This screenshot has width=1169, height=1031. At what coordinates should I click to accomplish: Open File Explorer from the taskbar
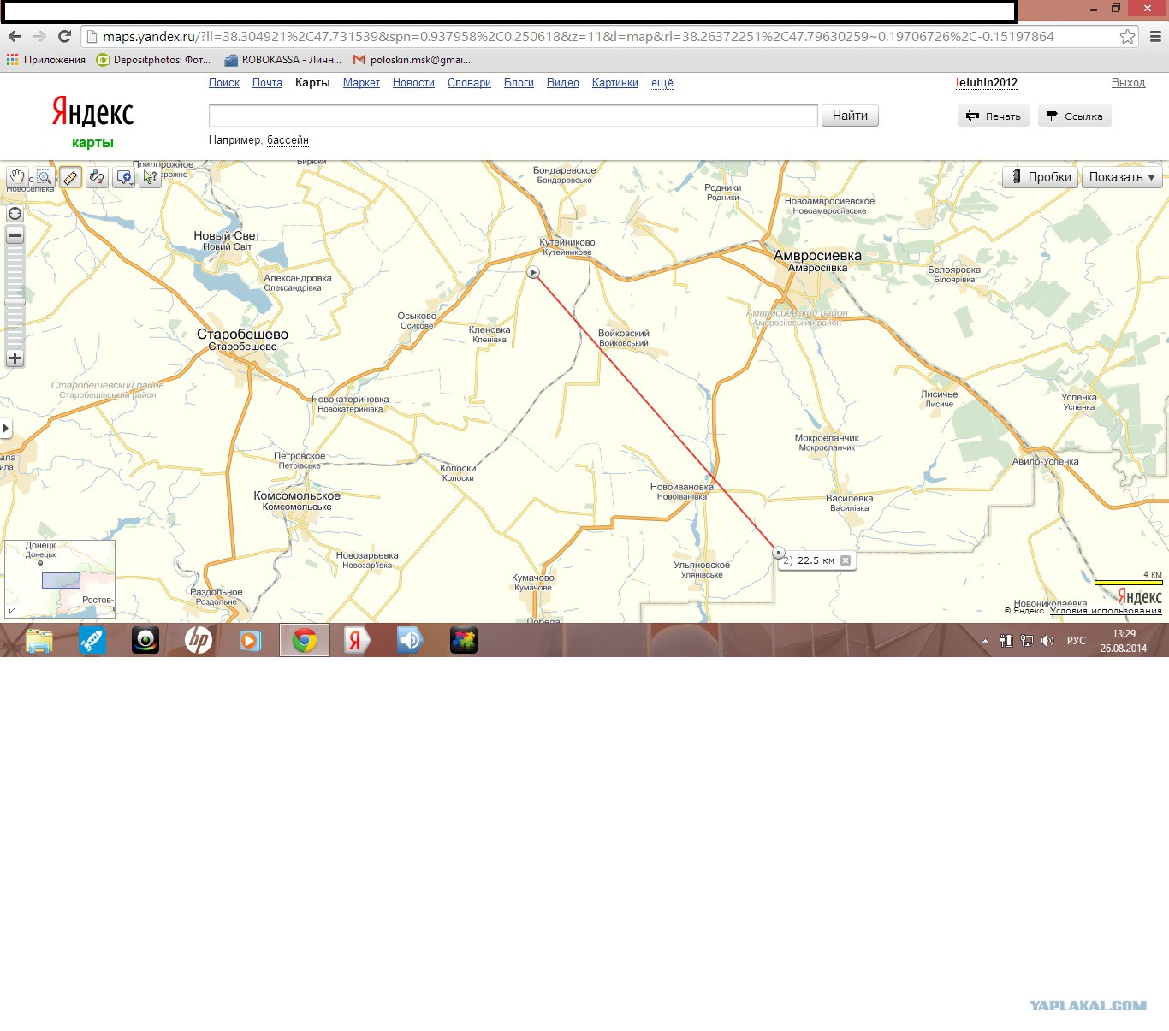(39, 640)
